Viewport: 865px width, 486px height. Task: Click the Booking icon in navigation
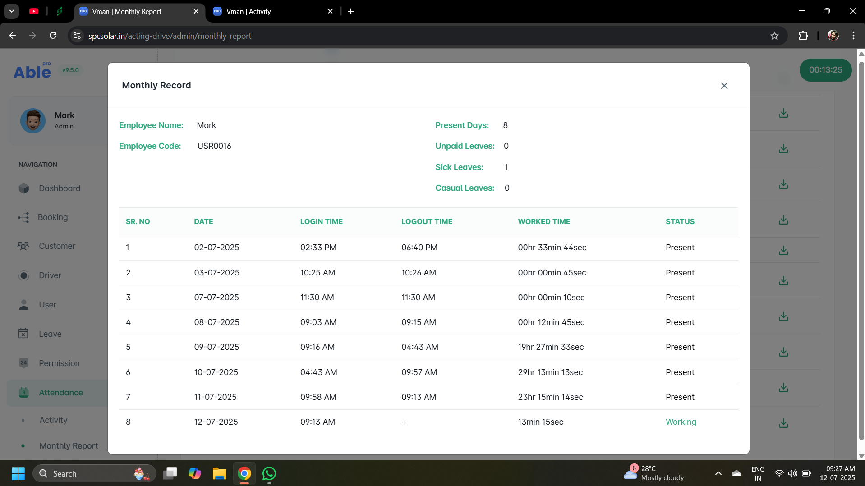(x=24, y=218)
